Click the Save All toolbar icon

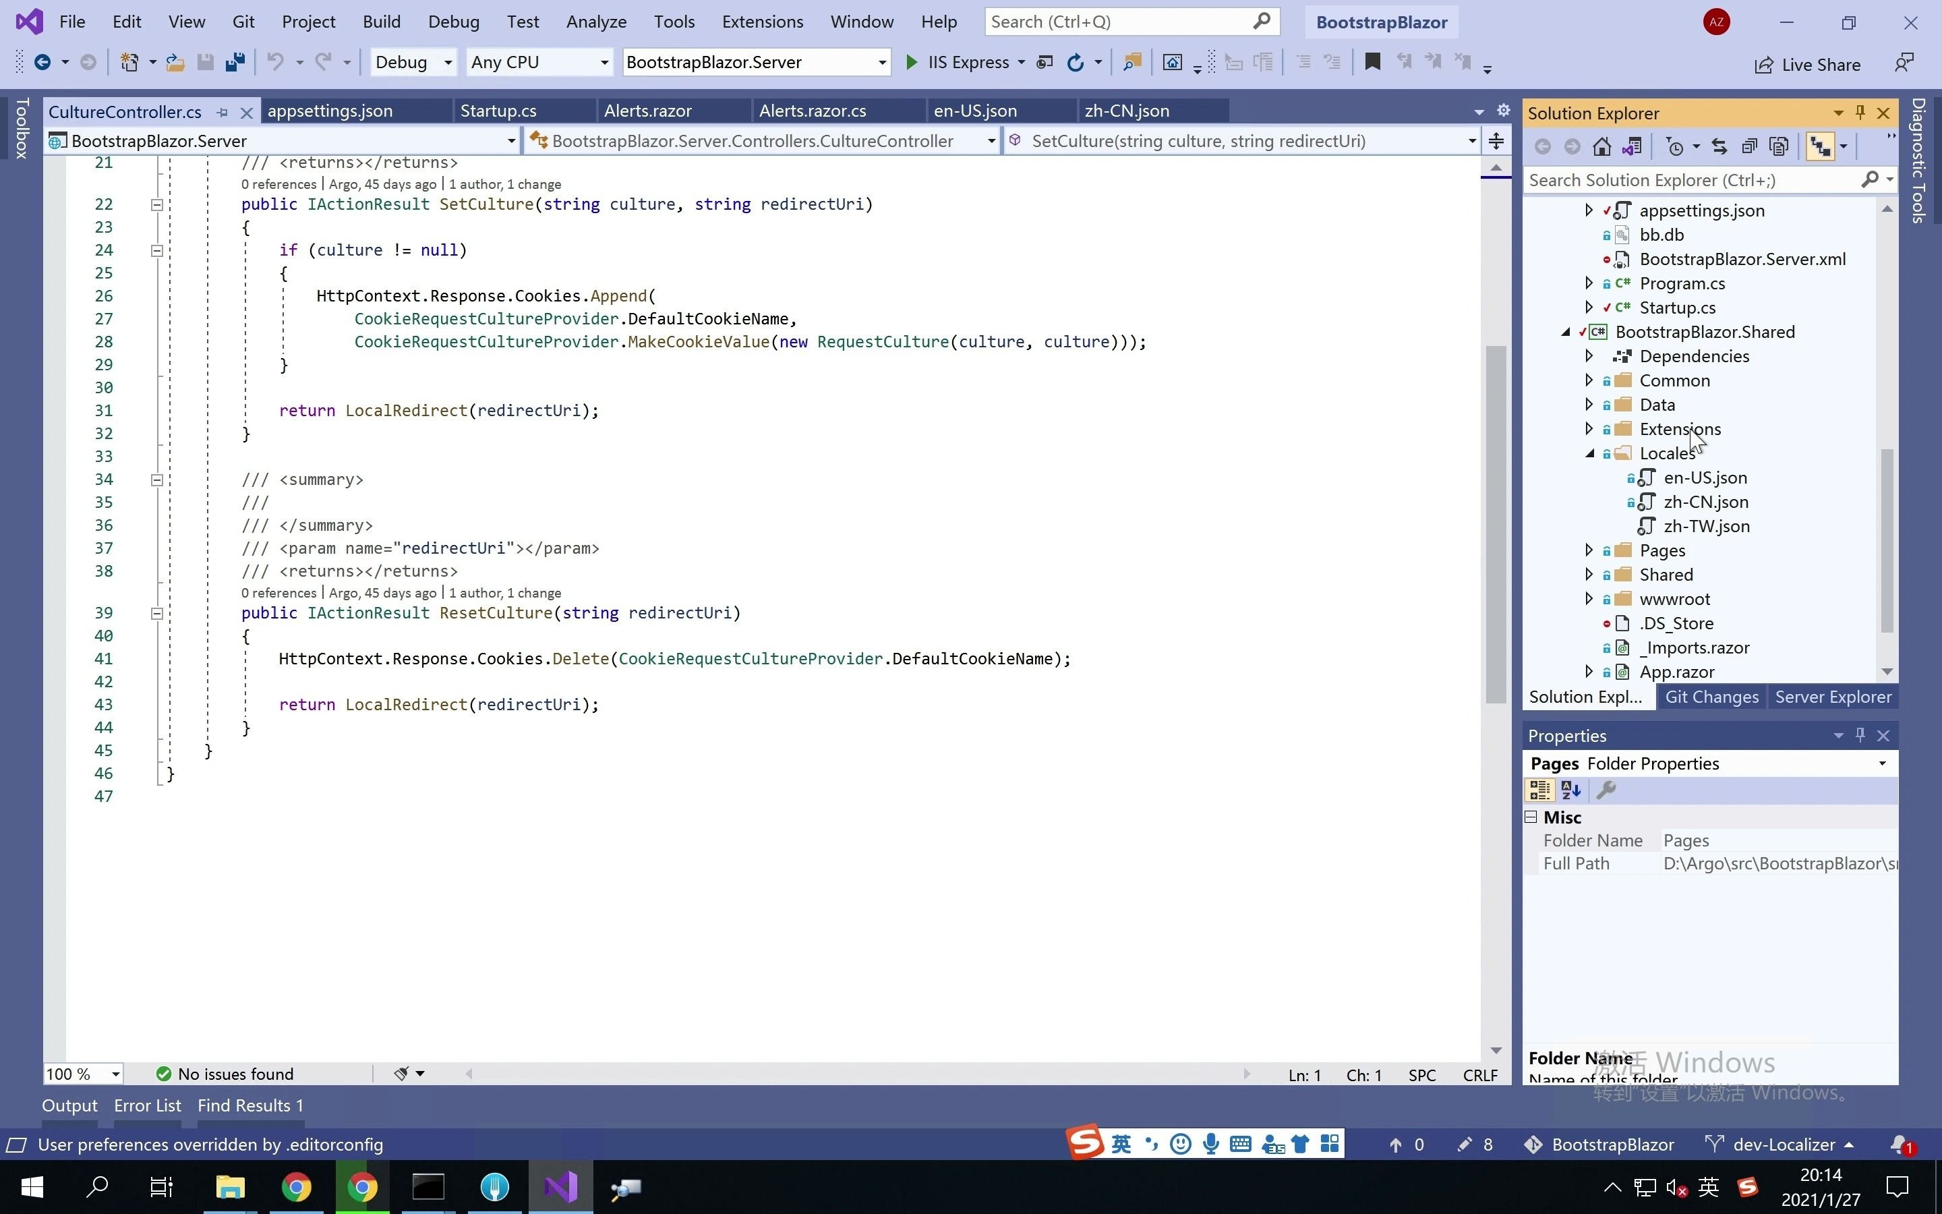[235, 62]
